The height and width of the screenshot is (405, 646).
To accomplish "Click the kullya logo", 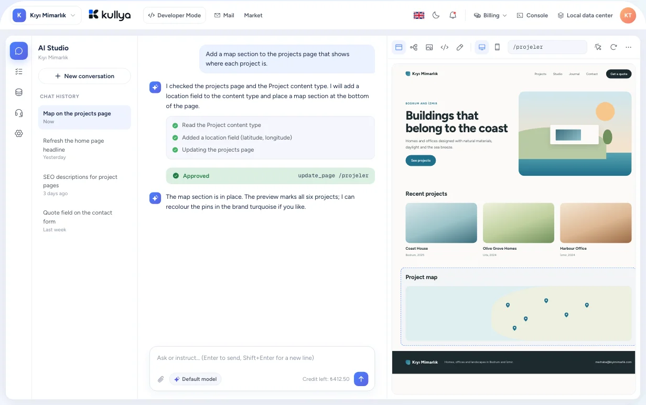I will 110,15.
